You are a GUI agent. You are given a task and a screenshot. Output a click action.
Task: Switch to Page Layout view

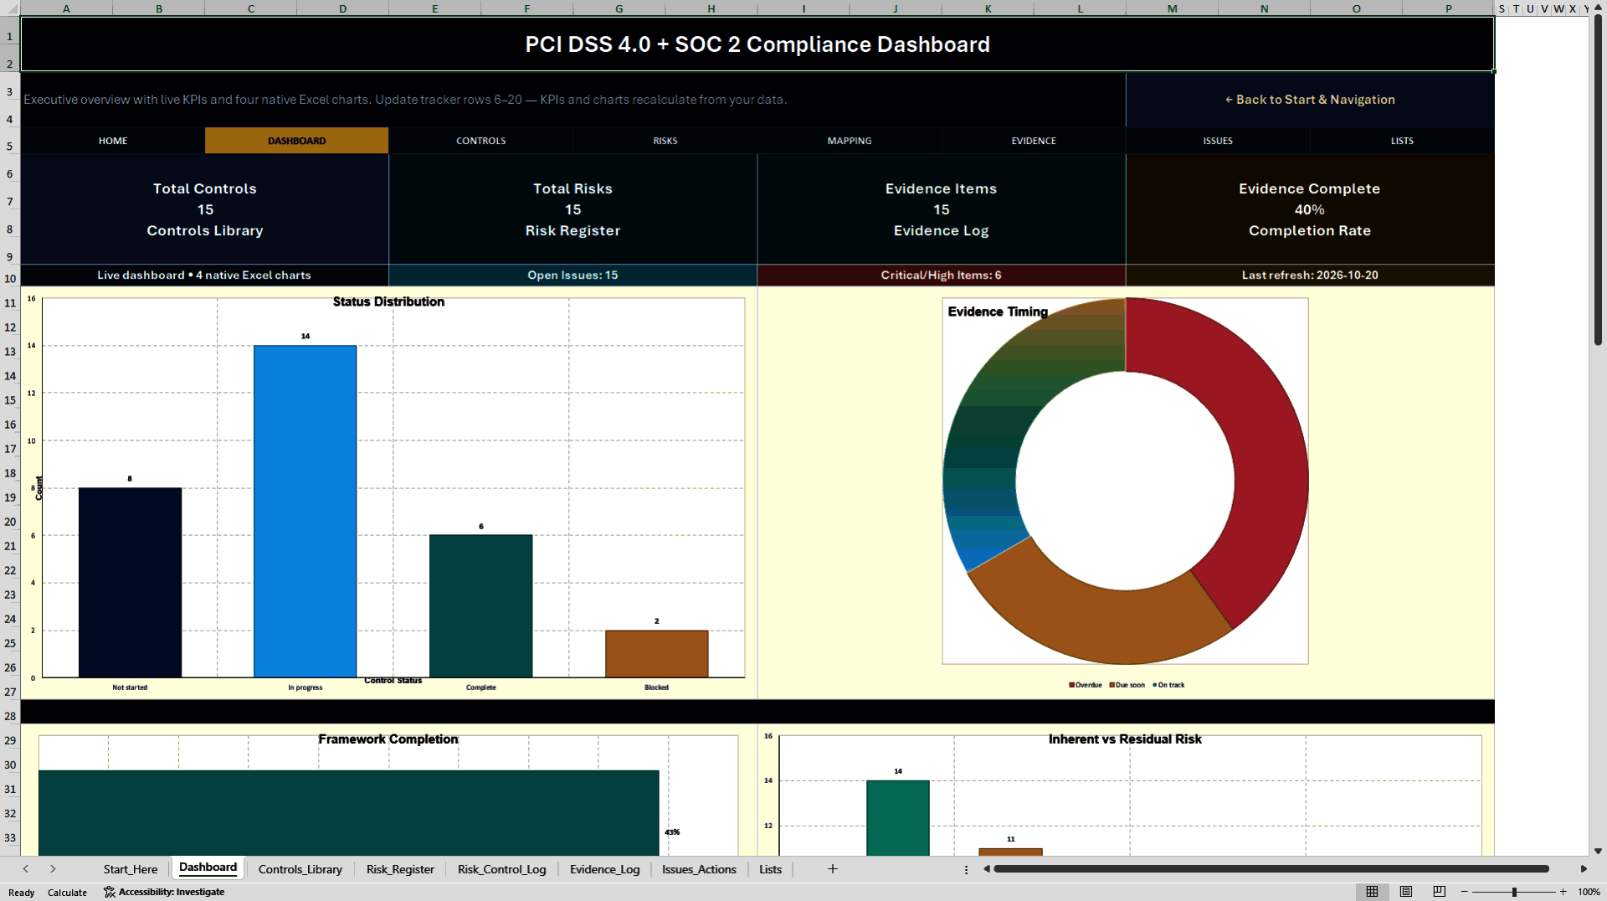coord(1405,892)
